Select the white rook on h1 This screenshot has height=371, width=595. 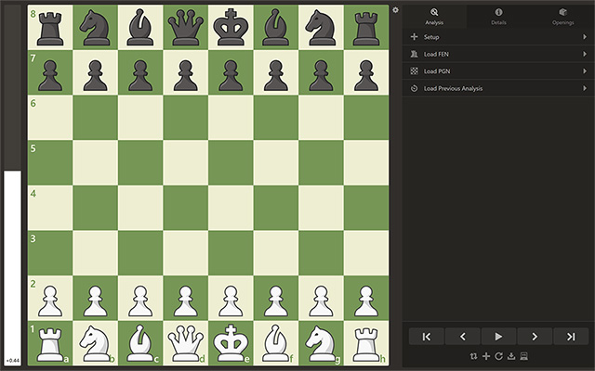tap(366, 343)
